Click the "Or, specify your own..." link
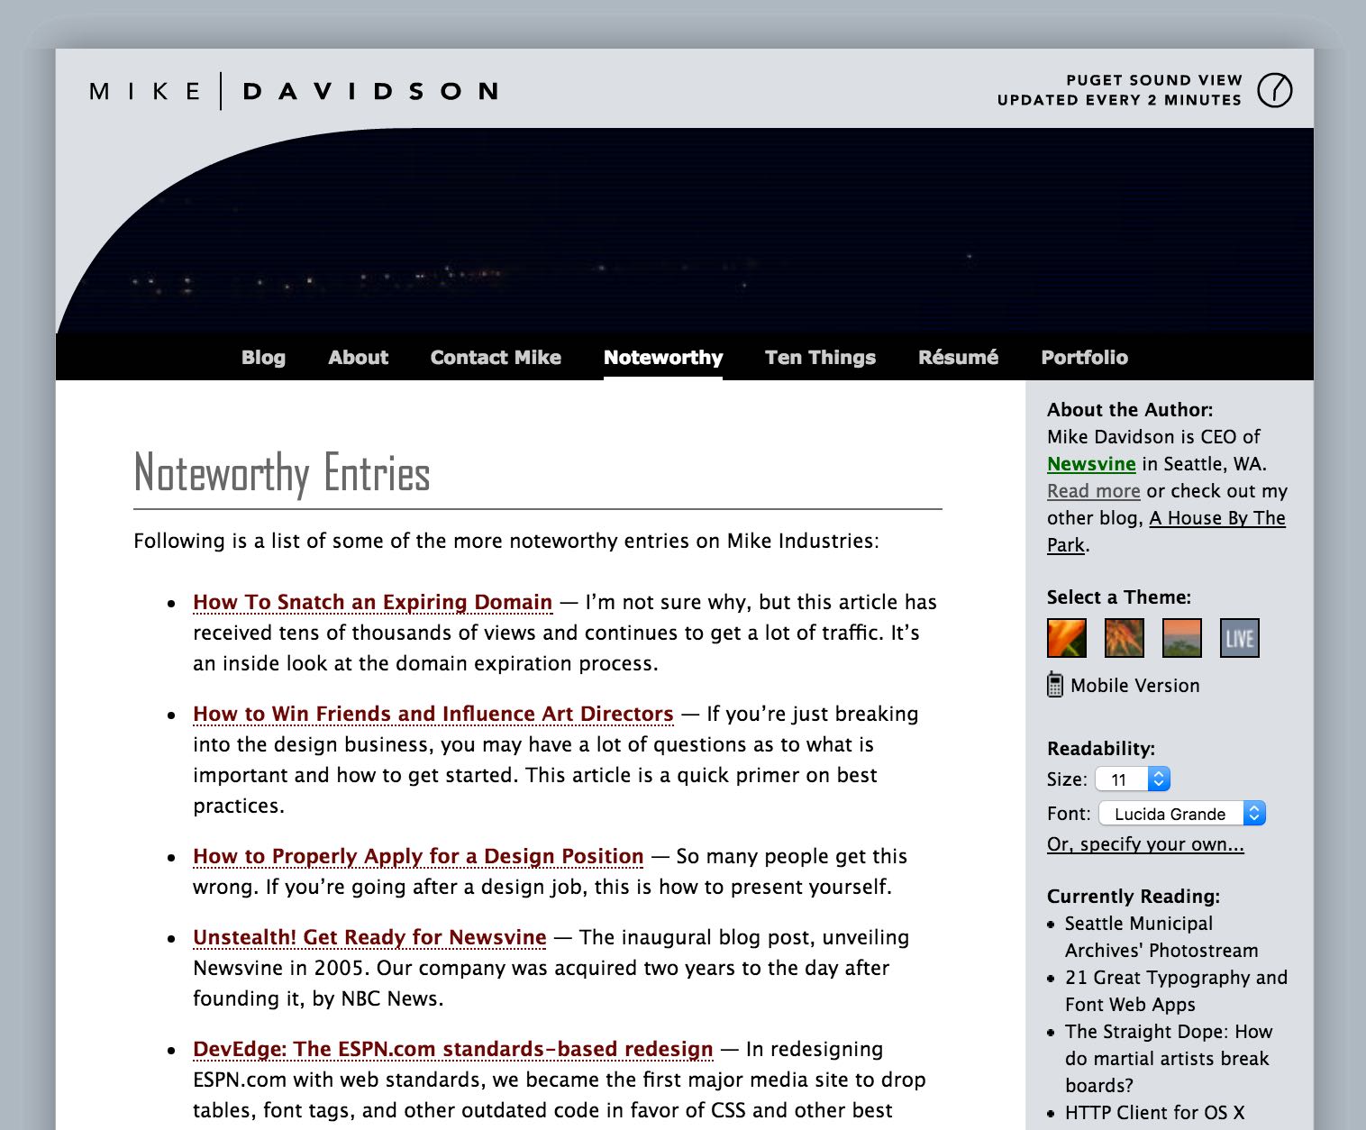Image resolution: width=1366 pixels, height=1130 pixels. 1145,844
